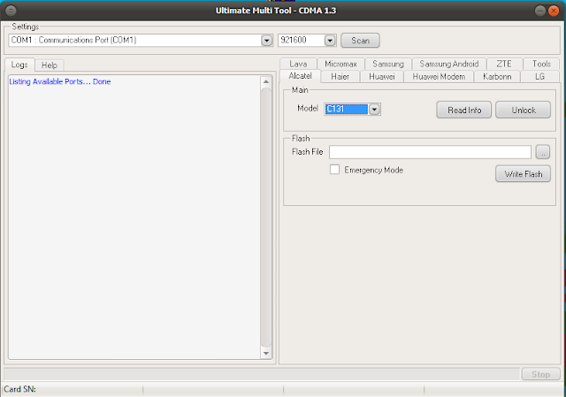The image size is (566, 397).
Task: Open the Micromax tab
Action: [x=340, y=64]
